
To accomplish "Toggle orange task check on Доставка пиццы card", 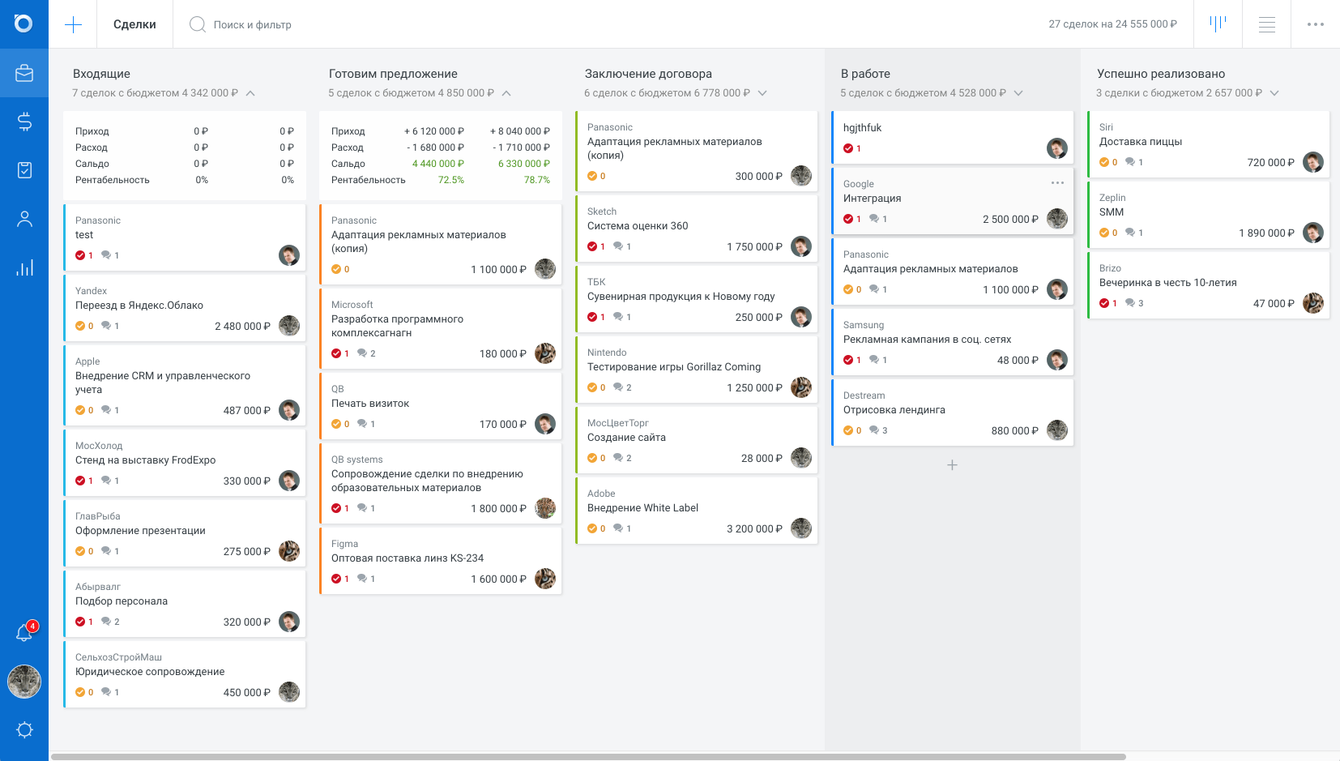I will pyautogui.click(x=1104, y=162).
